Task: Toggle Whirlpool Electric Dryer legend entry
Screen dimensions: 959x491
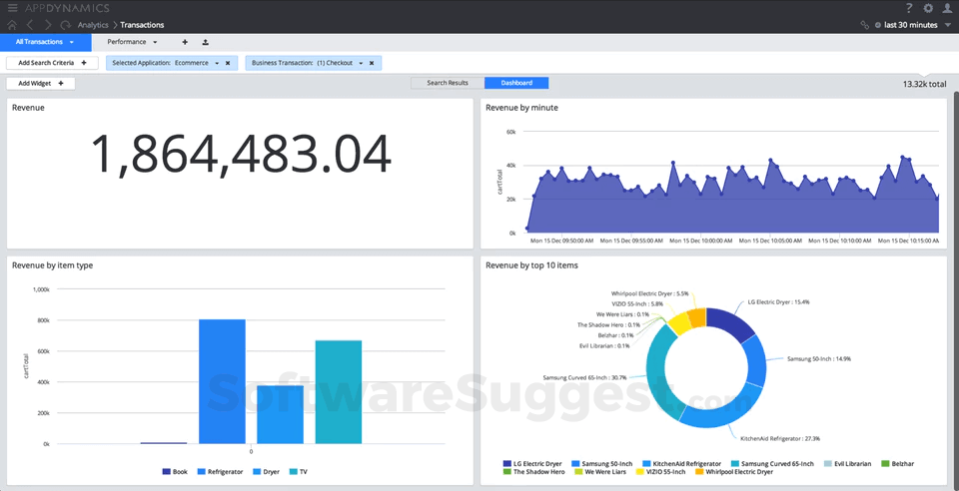Action: 734,472
